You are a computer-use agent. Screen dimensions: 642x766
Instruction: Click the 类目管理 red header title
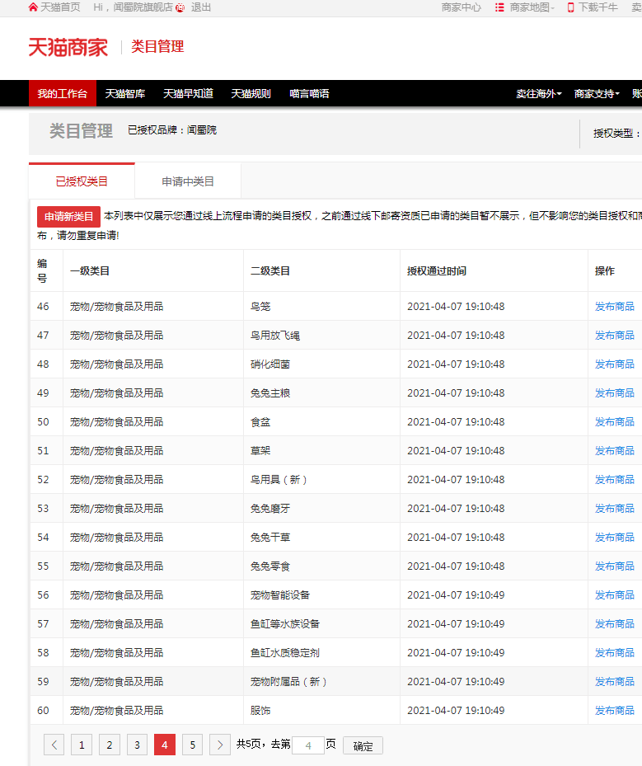[x=157, y=47]
